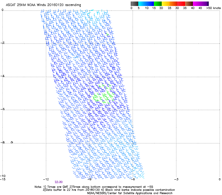Click the brown 35-40 knots color swatch
The height and width of the screenshot is (195, 222).
[189, 4]
